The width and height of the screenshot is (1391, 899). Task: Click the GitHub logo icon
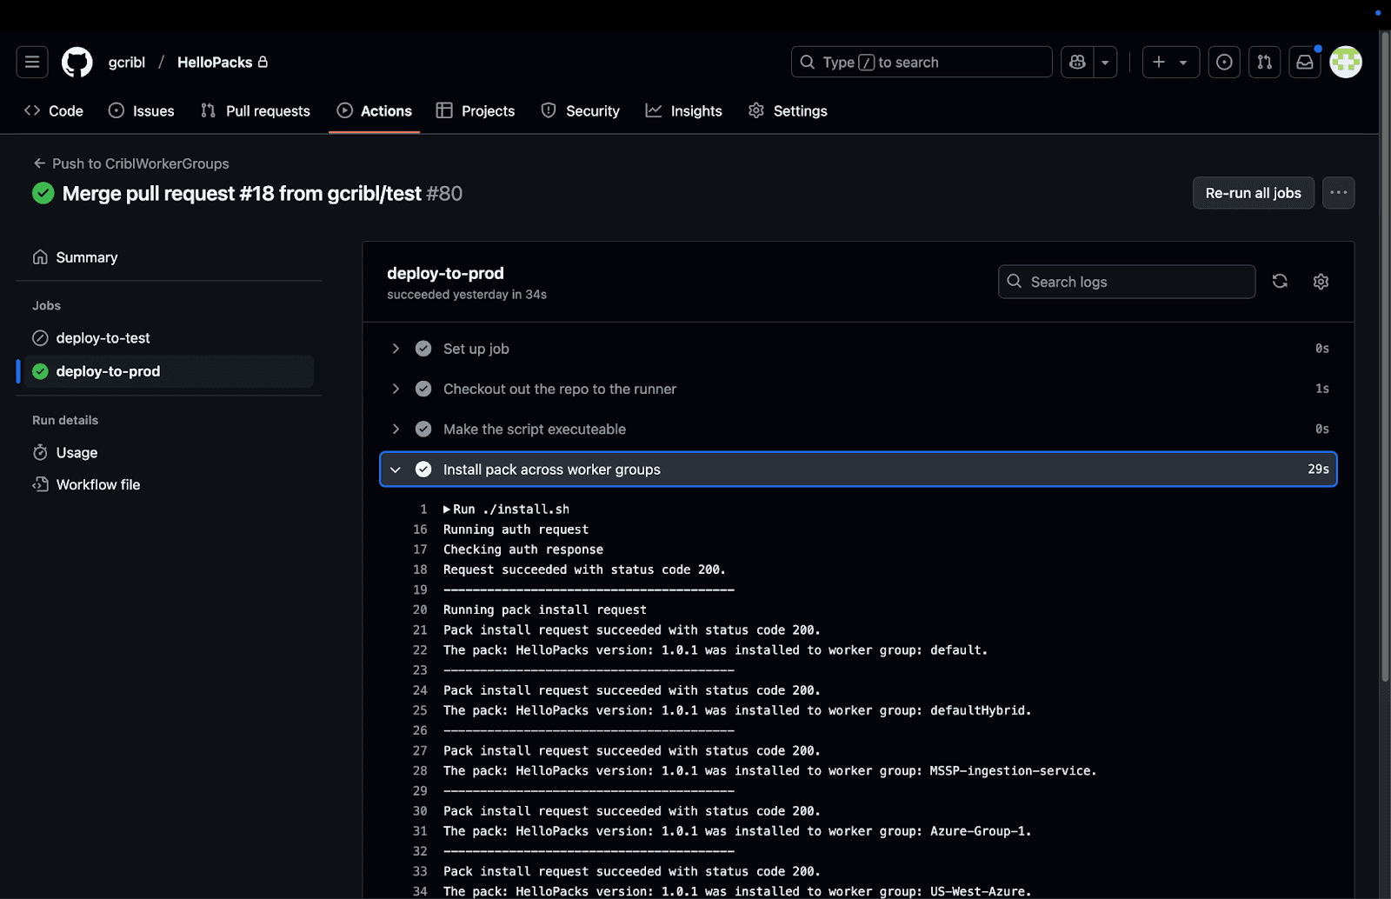pos(77,62)
